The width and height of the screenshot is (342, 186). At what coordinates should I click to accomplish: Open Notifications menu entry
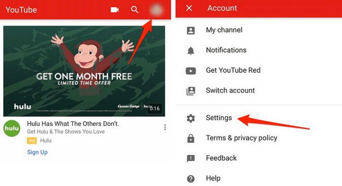[226, 50]
